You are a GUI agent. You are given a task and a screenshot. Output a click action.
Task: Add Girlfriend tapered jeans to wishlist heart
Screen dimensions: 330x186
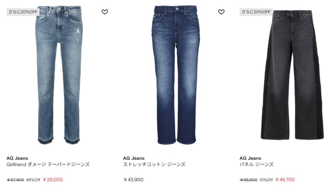105,12
